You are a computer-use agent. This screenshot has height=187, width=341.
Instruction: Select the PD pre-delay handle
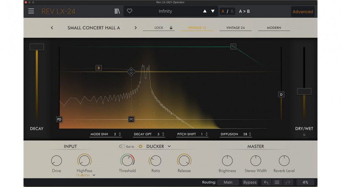pos(59,120)
